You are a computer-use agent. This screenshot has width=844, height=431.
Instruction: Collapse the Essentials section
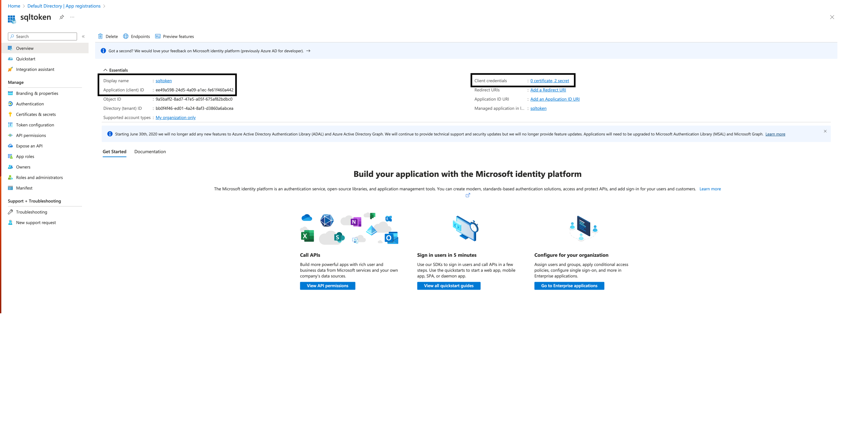(106, 70)
